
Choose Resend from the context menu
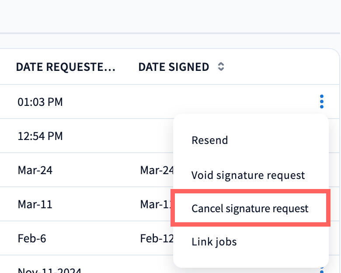tap(209, 140)
